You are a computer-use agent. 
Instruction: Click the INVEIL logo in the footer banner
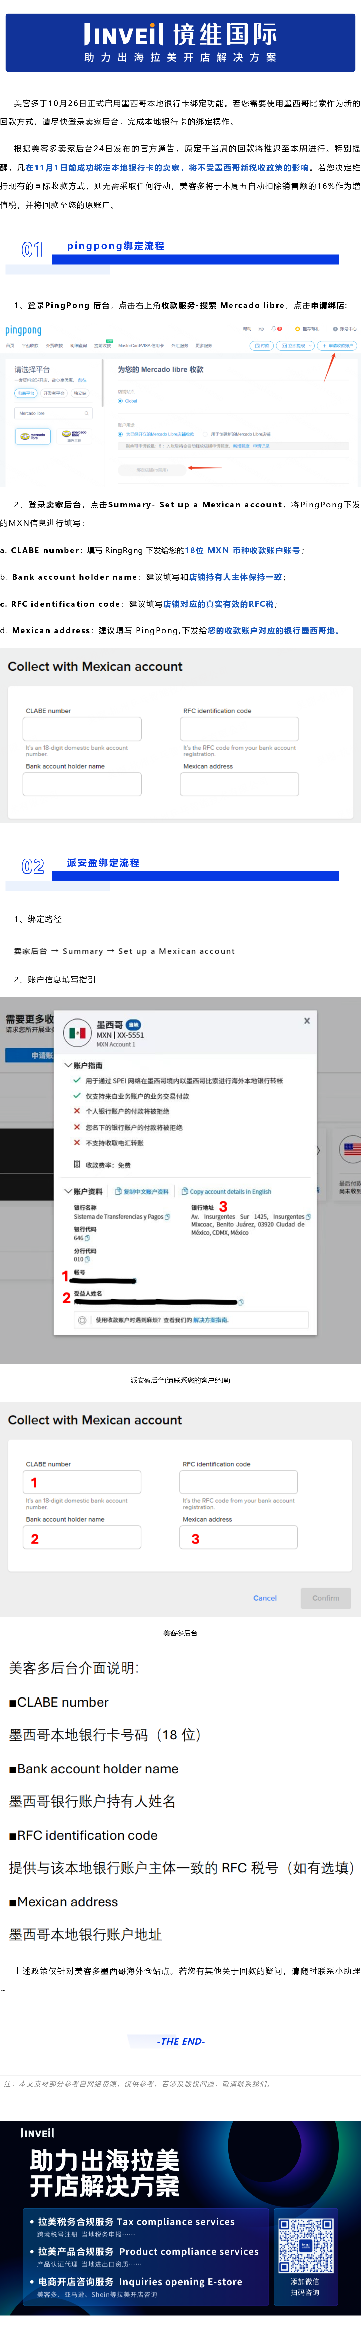[38, 2133]
